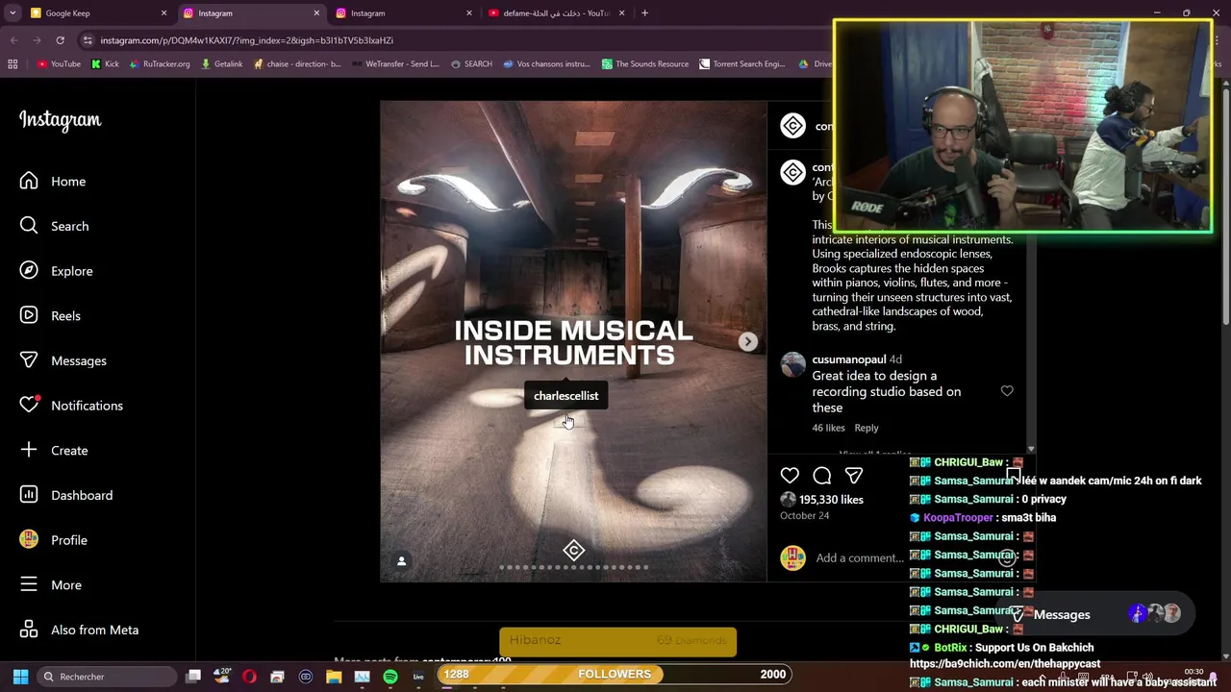View the 195,330 likes list
The width and height of the screenshot is (1231, 692).
831,500
